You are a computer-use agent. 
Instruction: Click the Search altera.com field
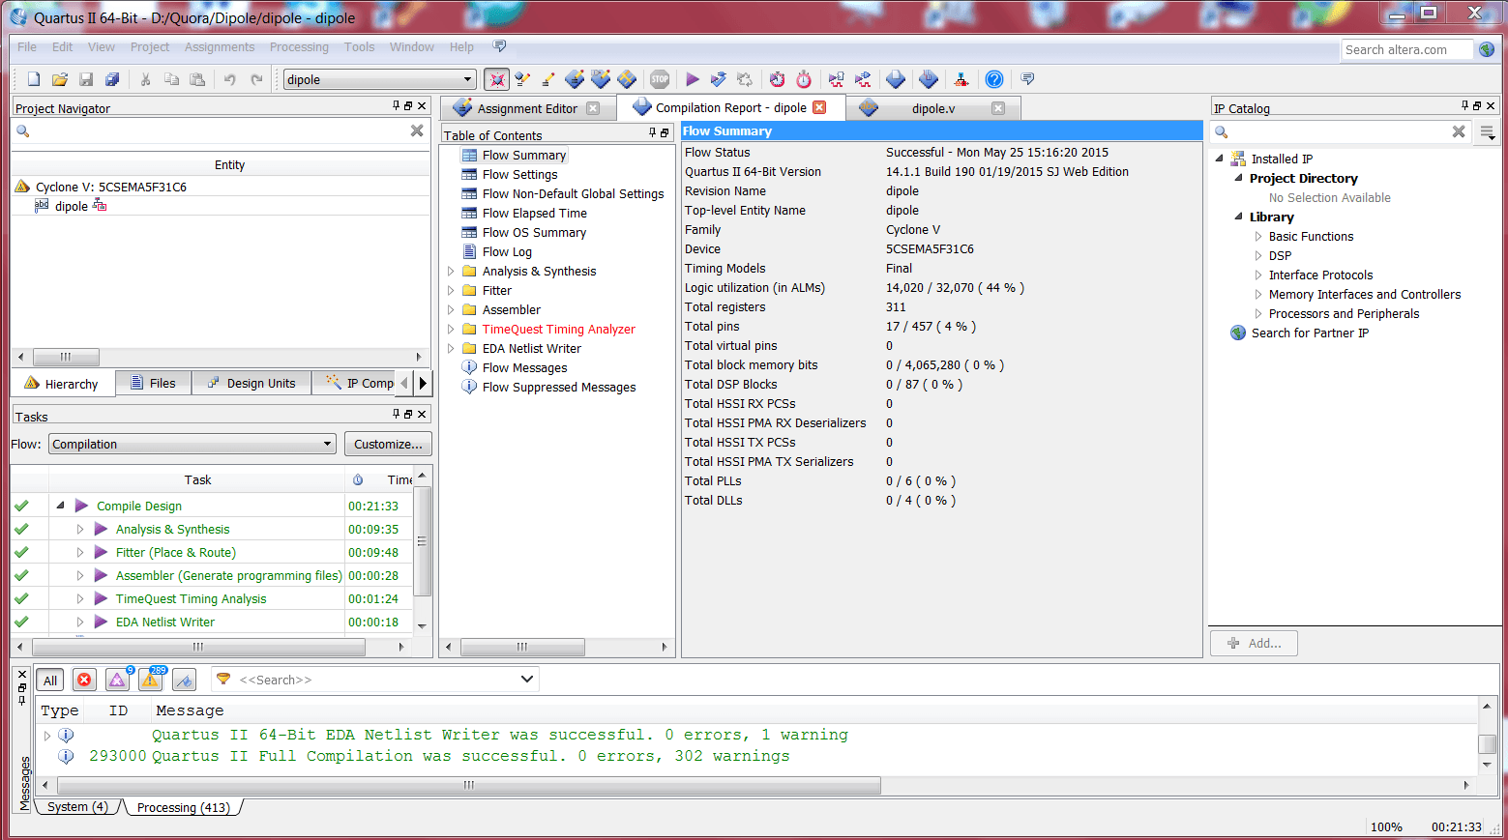pyautogui.click(x=1406, y=49)
